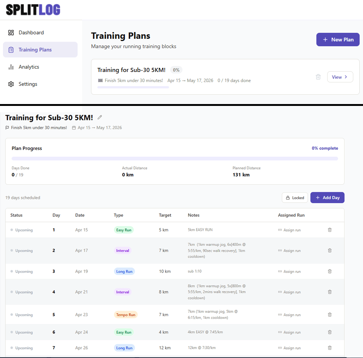Select Training Plans in sidebar
Image resolution: width=363 pixels, height=358 pixels.
(x=40, y=50)
